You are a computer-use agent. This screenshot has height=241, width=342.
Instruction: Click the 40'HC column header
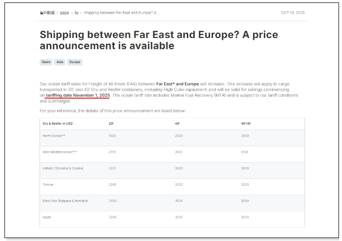coord(247,123)
